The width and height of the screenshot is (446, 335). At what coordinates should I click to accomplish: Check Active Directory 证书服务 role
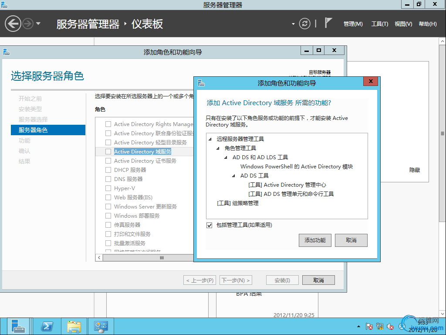(108, 161)
